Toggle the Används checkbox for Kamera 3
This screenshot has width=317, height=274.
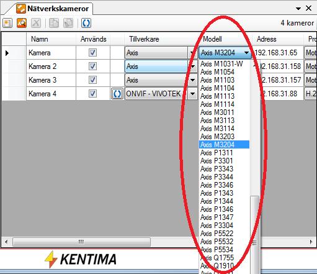click(92, 80)
